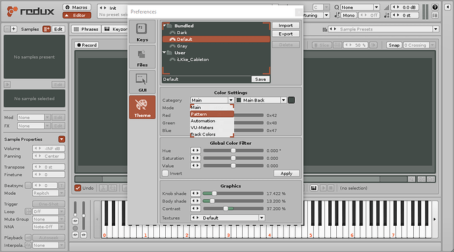
Task: Toggle the Invert checkbox
Action: (165, 173)
